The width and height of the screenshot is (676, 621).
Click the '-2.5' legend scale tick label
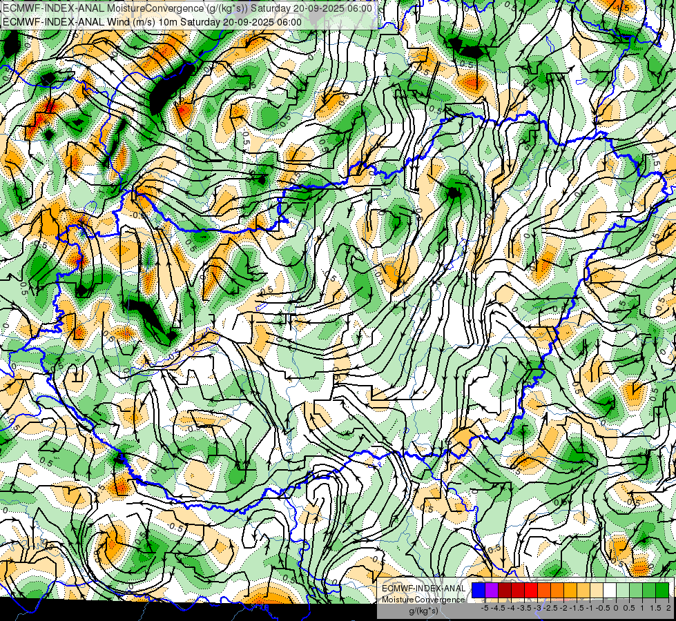point(550,608)
